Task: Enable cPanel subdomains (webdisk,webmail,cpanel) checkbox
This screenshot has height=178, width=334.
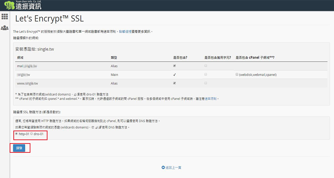Action: point(237,74)
